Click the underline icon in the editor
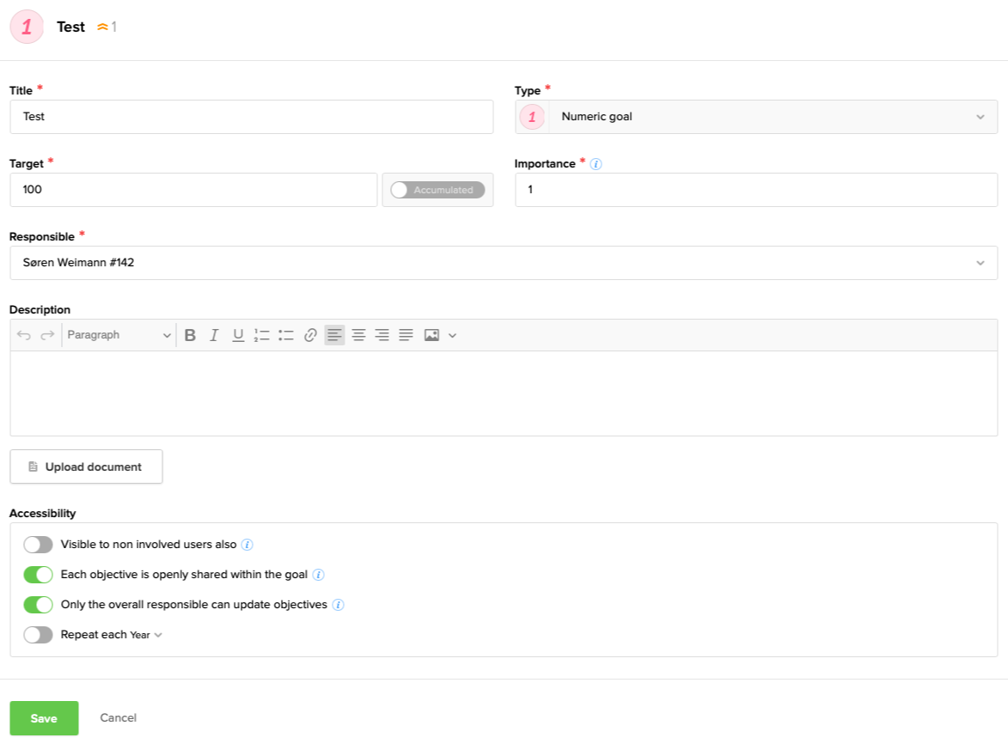 238,335
